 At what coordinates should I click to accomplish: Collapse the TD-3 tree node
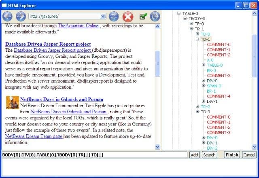click(x=197, y=112)
